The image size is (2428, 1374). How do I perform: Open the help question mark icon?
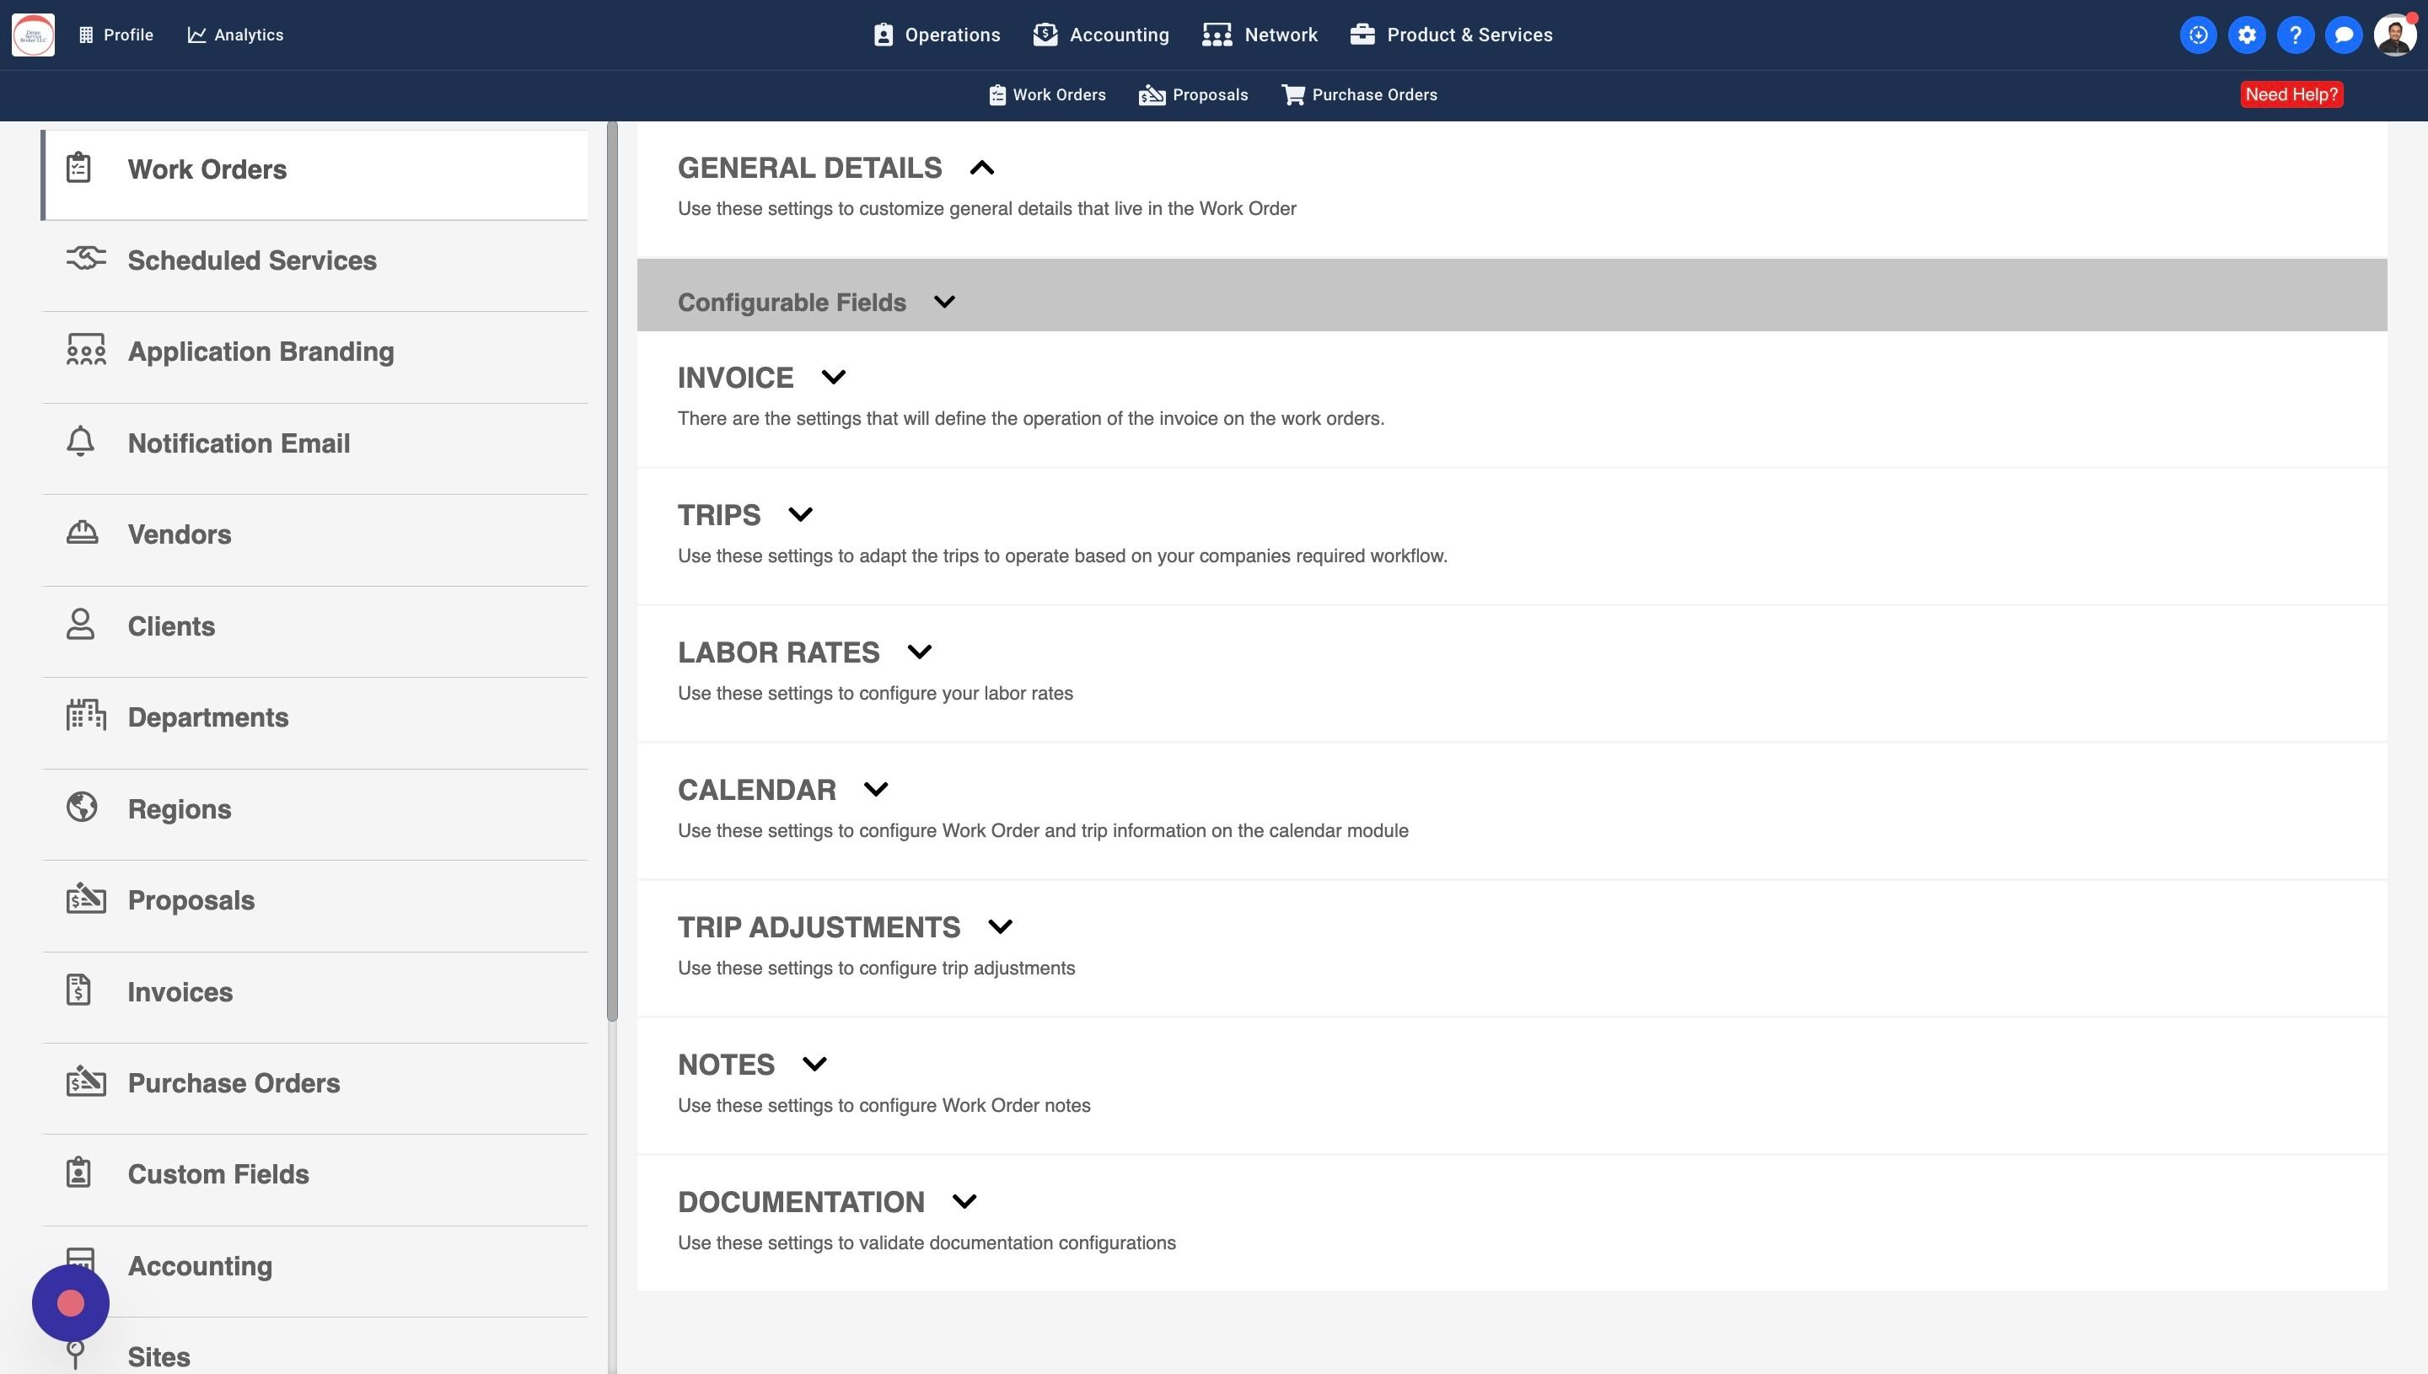pos(2295,35)
